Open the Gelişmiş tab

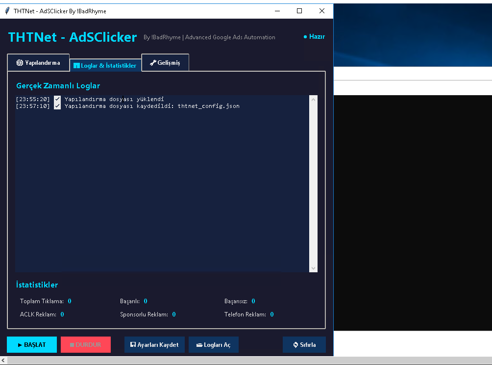click(x=165, y=62)
